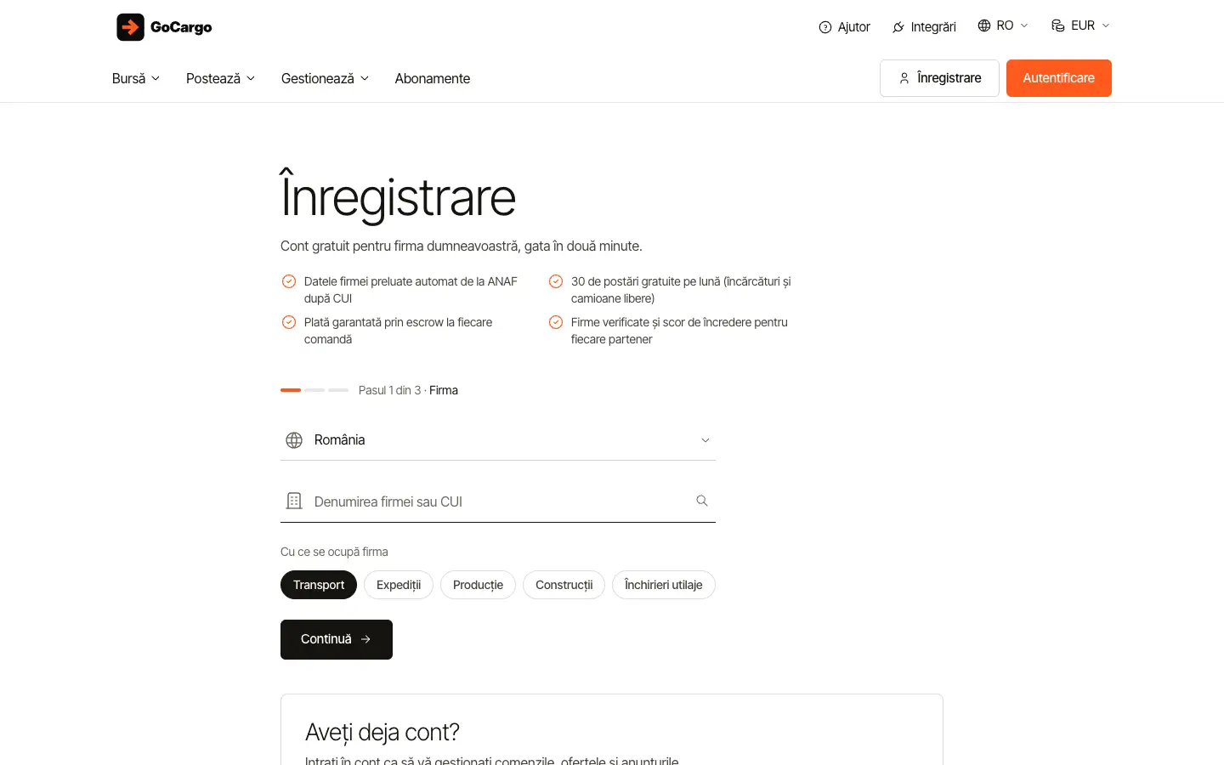
Task: Click the search magnifier in company field
Action: 702,501
